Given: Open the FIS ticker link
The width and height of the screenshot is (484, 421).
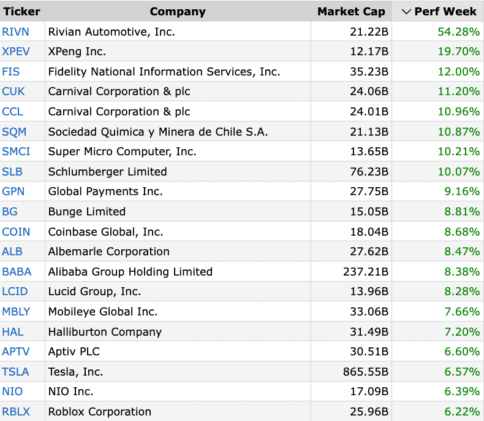Looking at the screenshot, I should (11, 72).
